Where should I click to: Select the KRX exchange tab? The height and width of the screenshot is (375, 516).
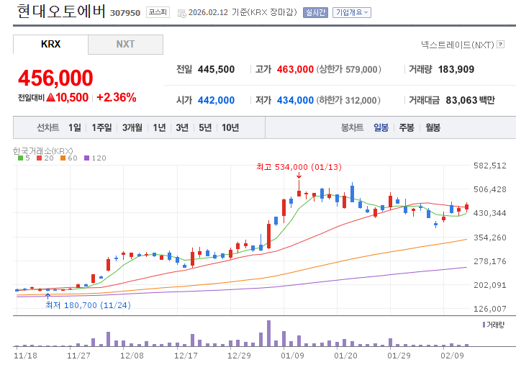[50, 45]
